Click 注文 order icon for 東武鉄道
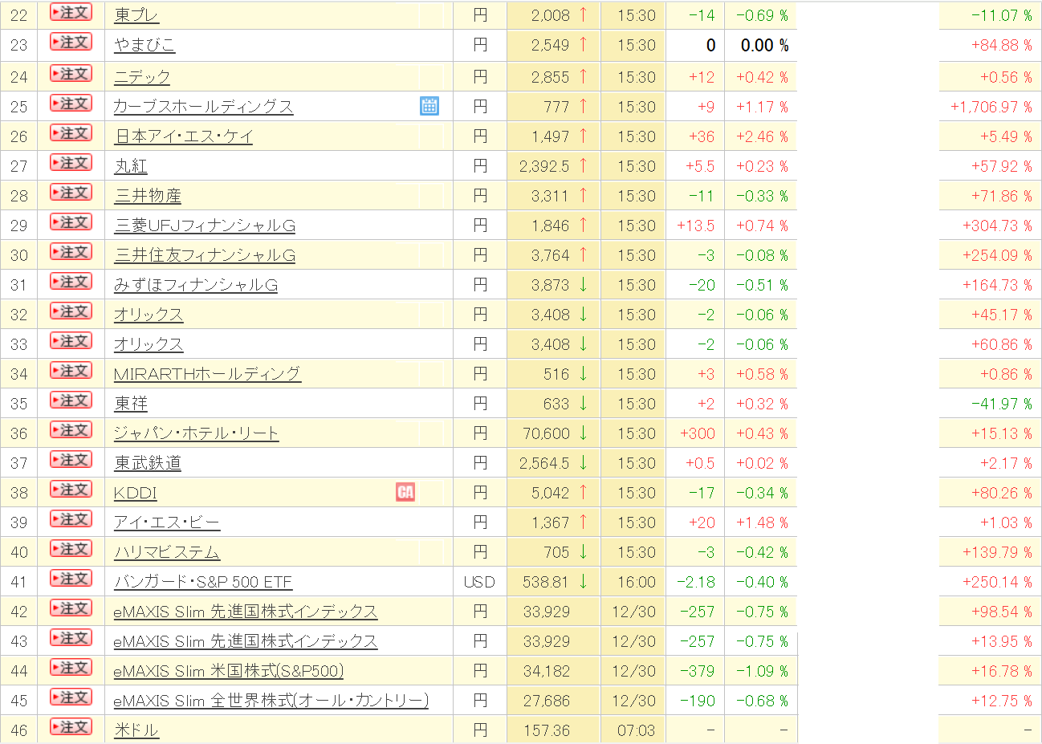This screenshot has width=1042, height=744. (x=71, y=460)
